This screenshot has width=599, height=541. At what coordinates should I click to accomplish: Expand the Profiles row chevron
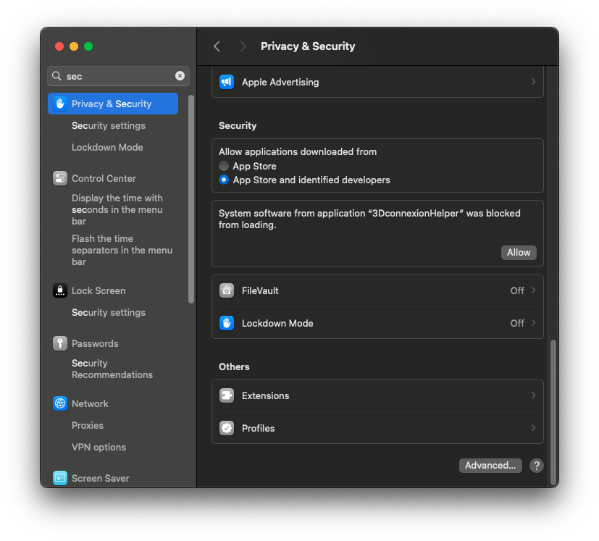pyautogui.click(x=533, y=428)
